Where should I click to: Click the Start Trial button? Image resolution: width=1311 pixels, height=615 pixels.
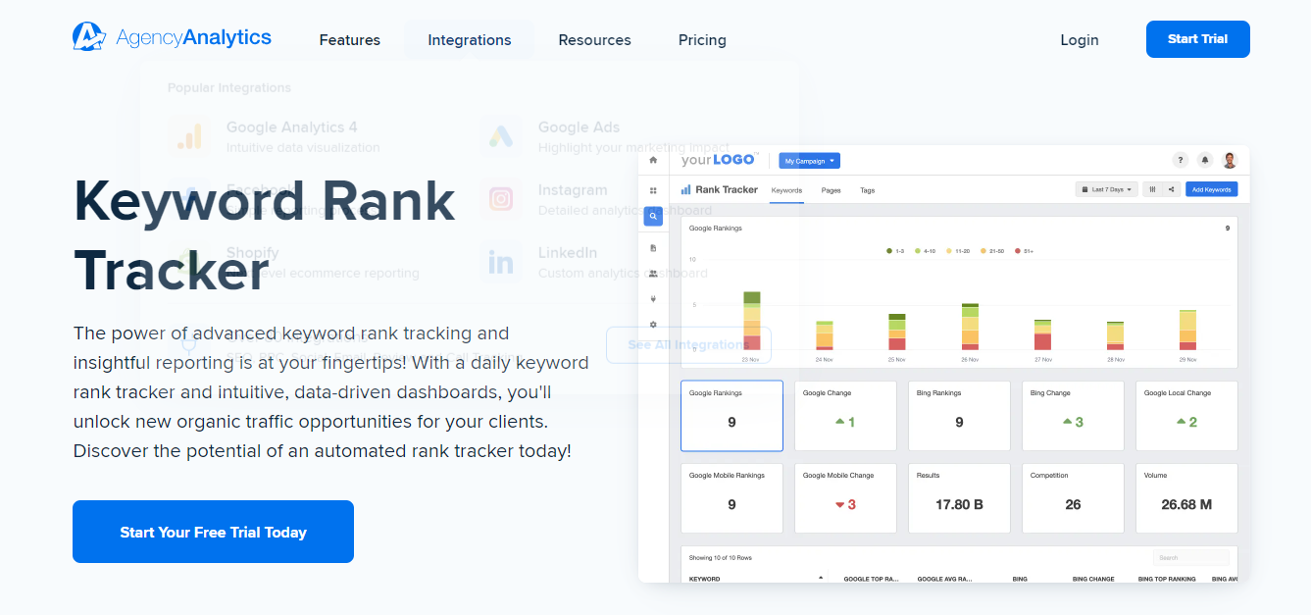pos(1198,39)
